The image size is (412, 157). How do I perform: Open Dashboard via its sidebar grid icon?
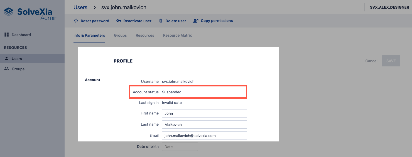[7, 35]
